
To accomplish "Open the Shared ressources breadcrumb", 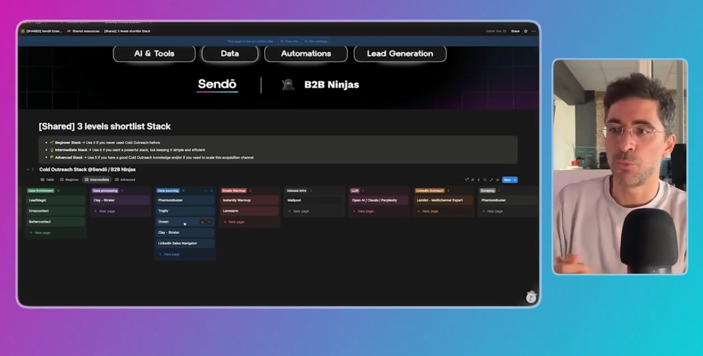I will click(83, 31).
